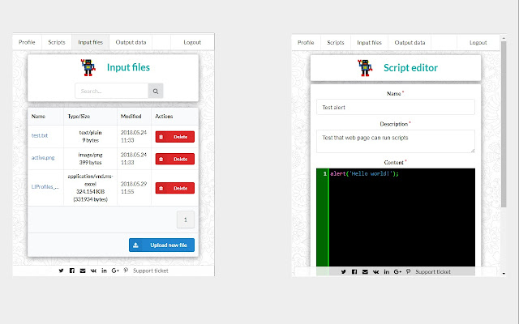The width and height of the screenshot is (519, 324).
Task: Click Upload new file button
Action: tap(161, 245)
